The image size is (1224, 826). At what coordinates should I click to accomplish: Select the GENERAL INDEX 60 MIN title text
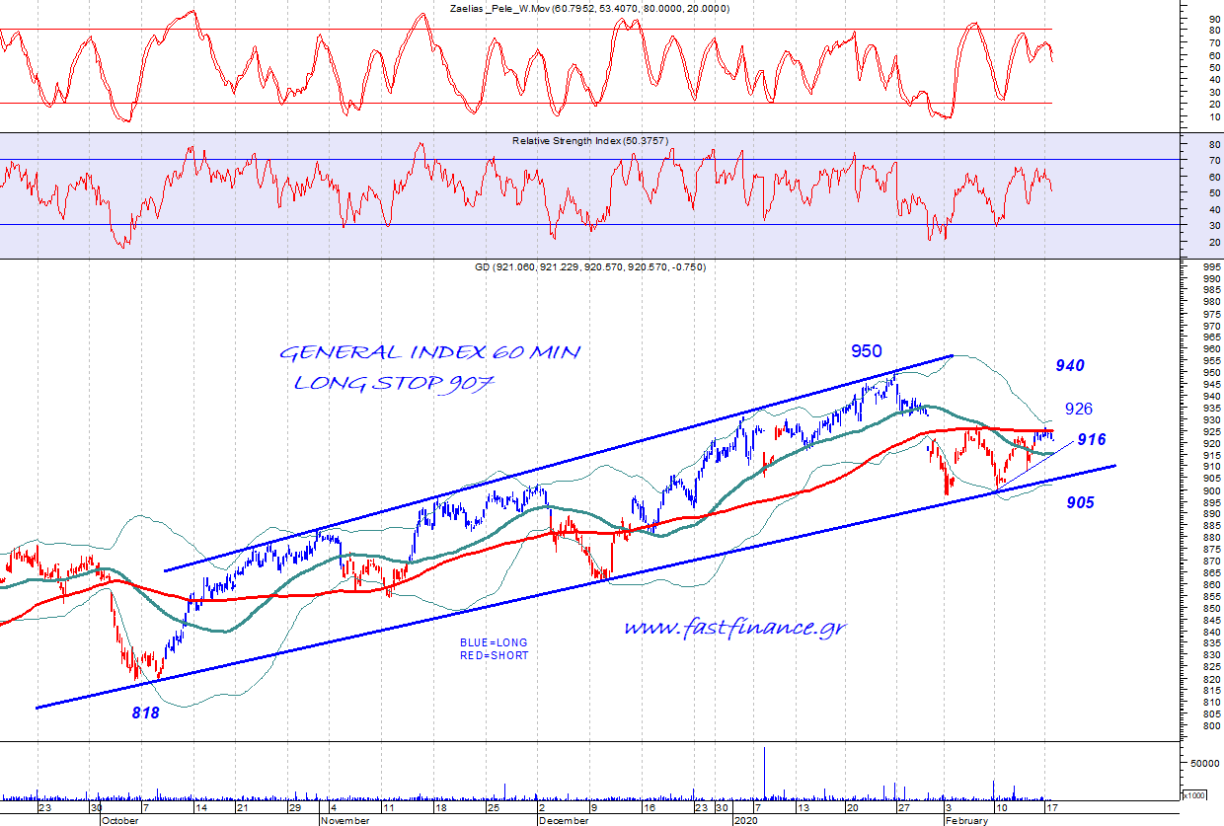[429, 353]
